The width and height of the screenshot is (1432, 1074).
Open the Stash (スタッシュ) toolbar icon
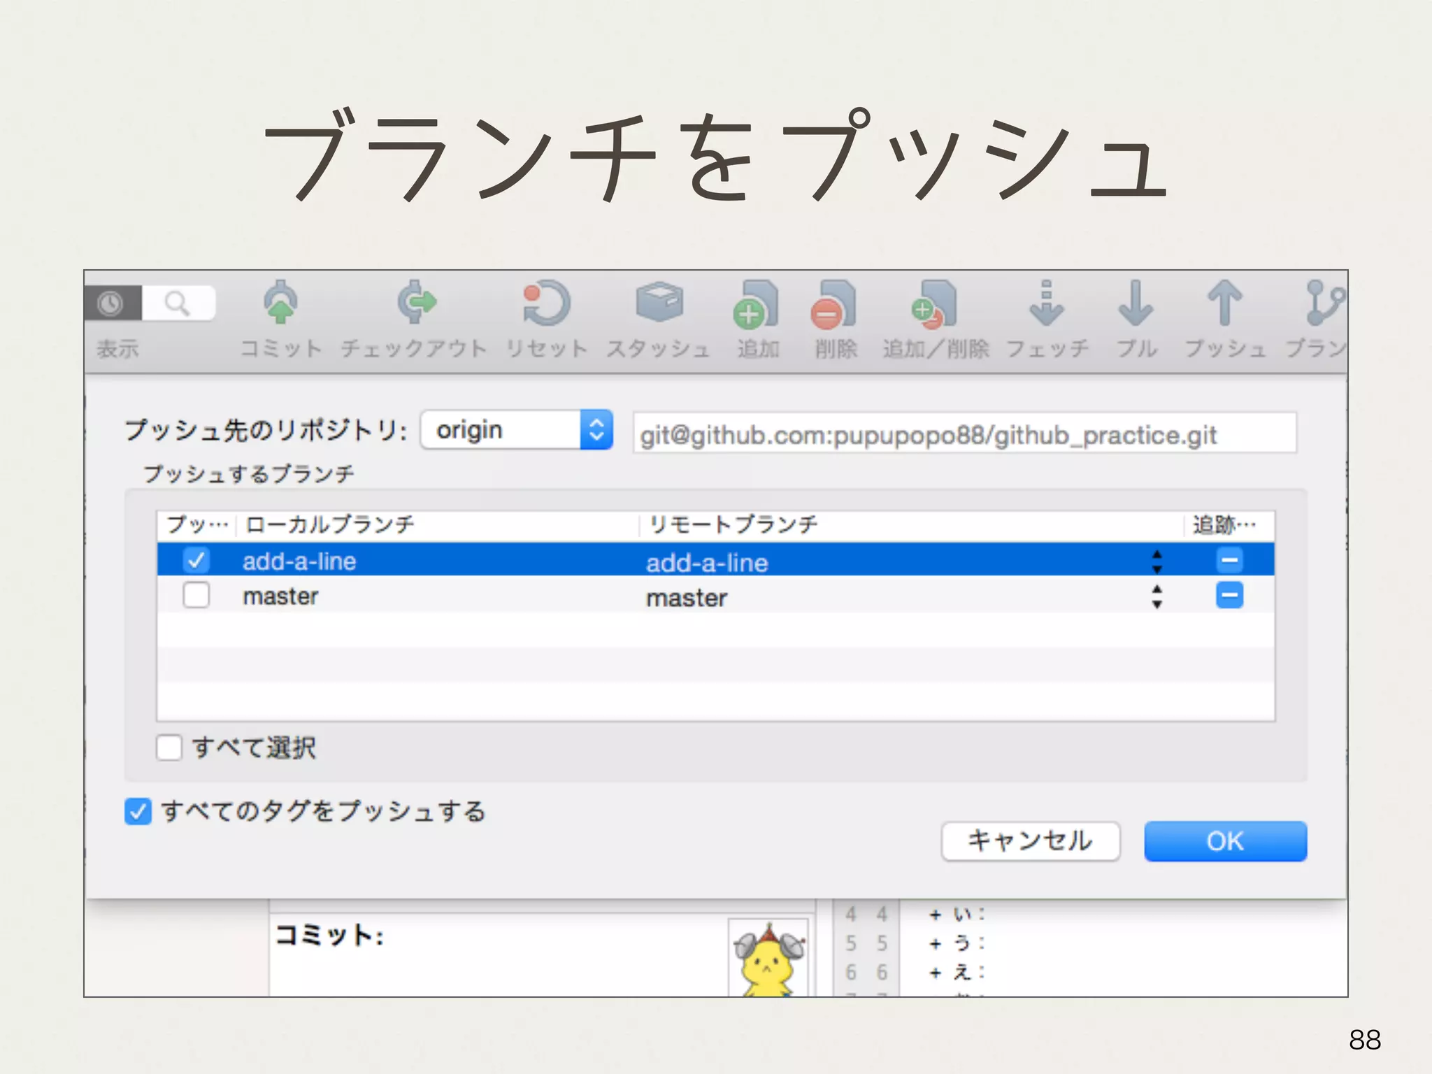pyautogui.click(x=659, y=303)
